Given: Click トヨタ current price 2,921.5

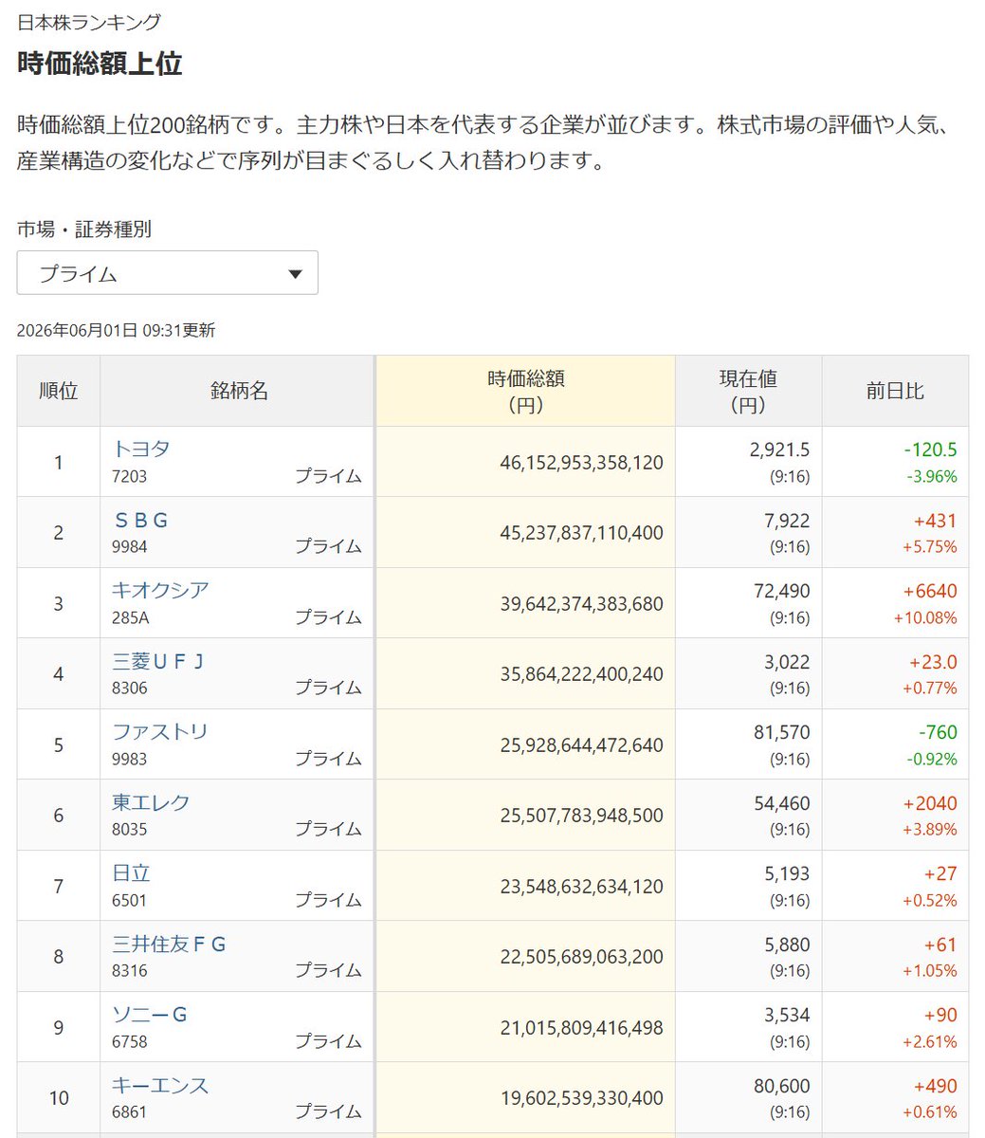Looking at the screenshot, I should tap(779, 450).
